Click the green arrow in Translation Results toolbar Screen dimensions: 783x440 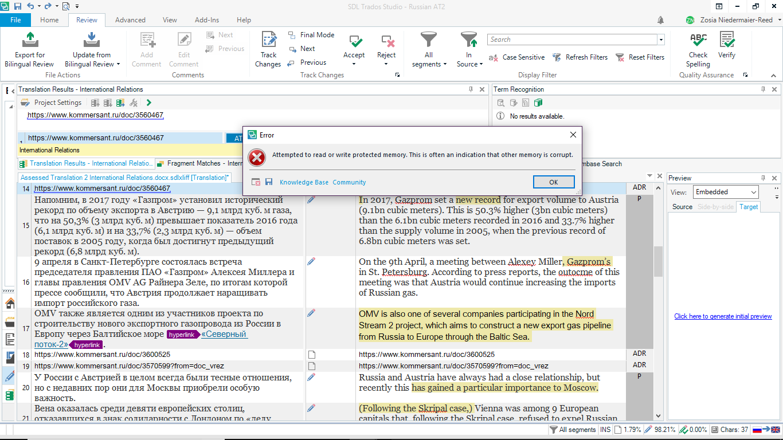[149, 103]
